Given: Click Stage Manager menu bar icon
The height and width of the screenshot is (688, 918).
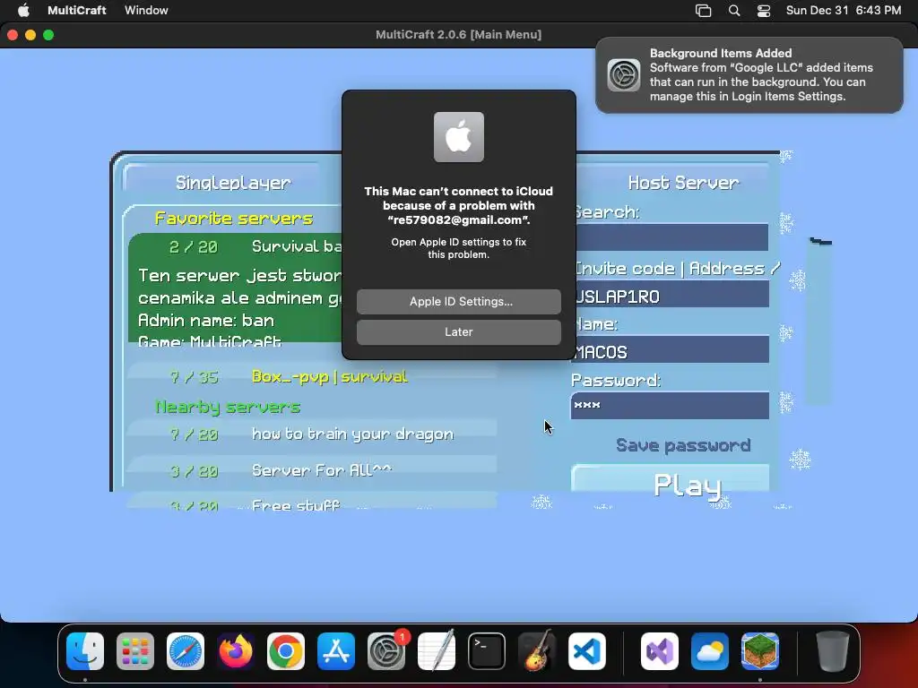Looking at the screenshot, I should (x=703, y=11).
